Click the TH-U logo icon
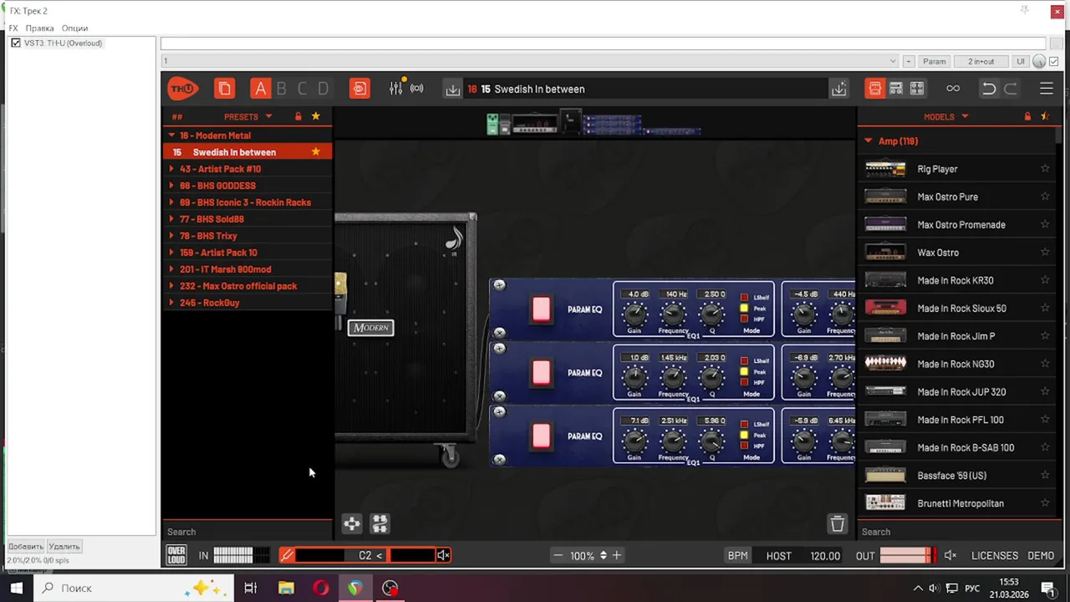This screenshot has width=1070, height=602. tap(182, 89)
